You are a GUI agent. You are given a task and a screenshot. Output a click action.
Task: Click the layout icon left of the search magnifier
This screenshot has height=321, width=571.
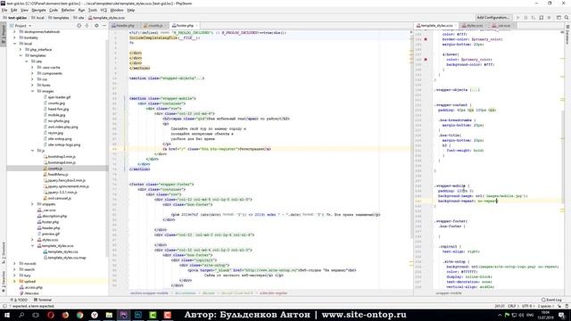point(559,18)
